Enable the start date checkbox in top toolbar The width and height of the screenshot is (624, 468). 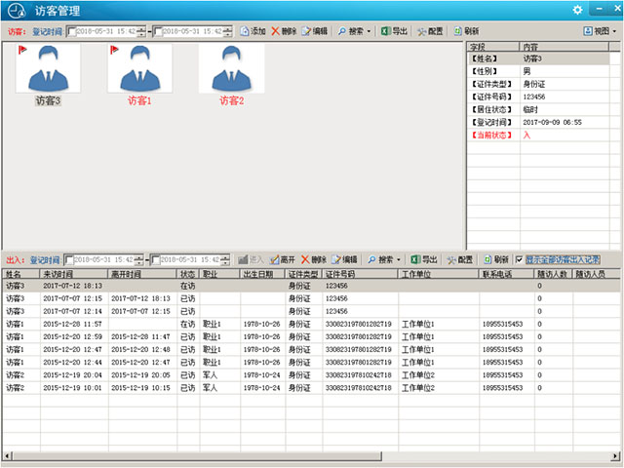click(x=70, y=31)
